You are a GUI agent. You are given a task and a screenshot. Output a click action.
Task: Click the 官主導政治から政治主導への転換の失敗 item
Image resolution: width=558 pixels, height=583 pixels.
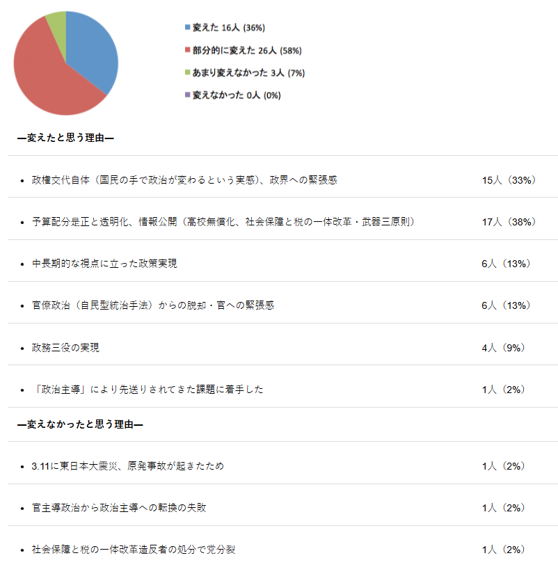coord(119,508)
